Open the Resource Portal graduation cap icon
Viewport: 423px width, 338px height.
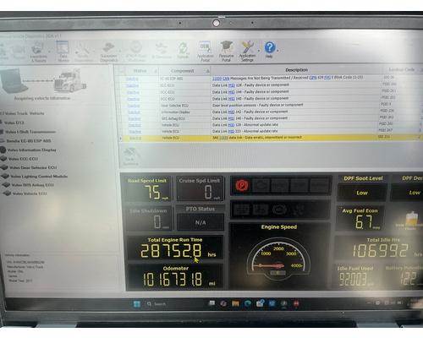(227, 52)
